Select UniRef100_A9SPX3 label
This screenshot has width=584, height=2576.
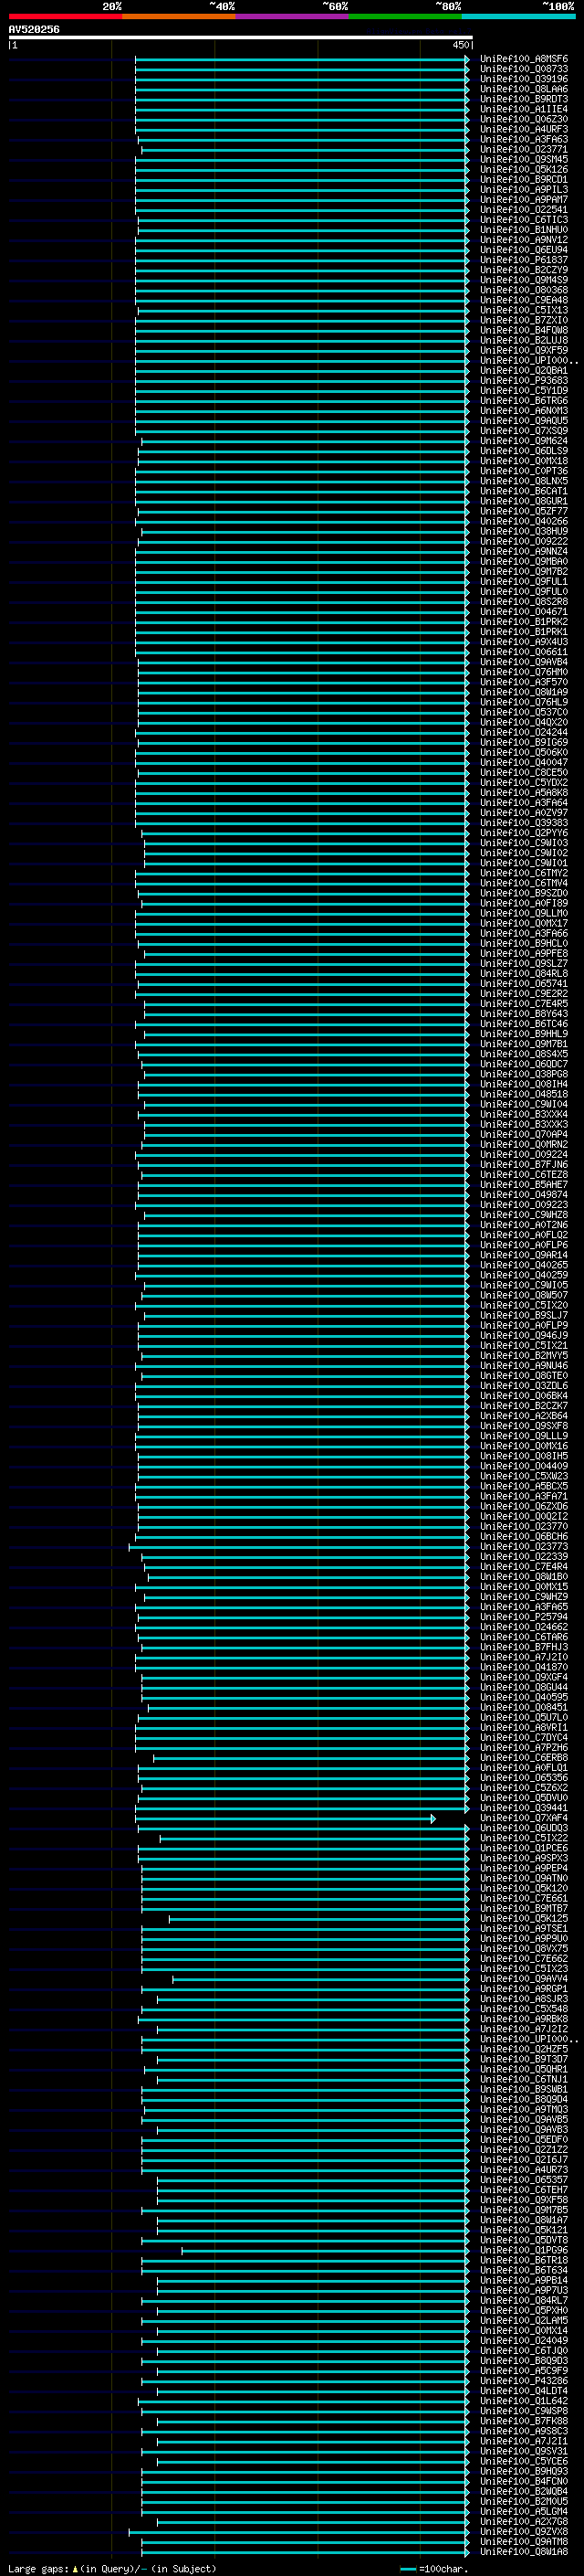click(x=523, y=1858)
